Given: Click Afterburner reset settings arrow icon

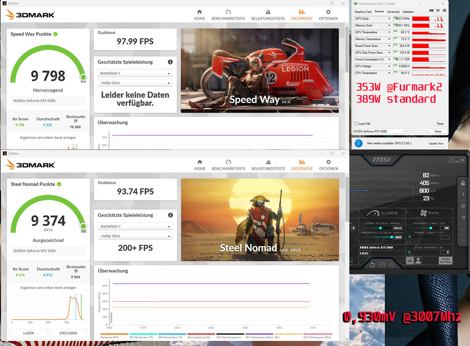Looking at the screenshot, I should coord(372,265).
